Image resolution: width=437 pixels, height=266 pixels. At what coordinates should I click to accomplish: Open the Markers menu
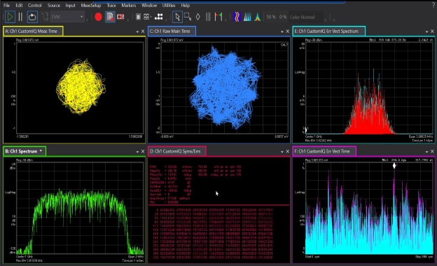point(128,6)
